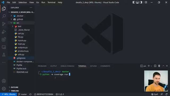This screenshot has height=96, width=170.
Task: Open the Manage settings gear
Action: point(4,89)
